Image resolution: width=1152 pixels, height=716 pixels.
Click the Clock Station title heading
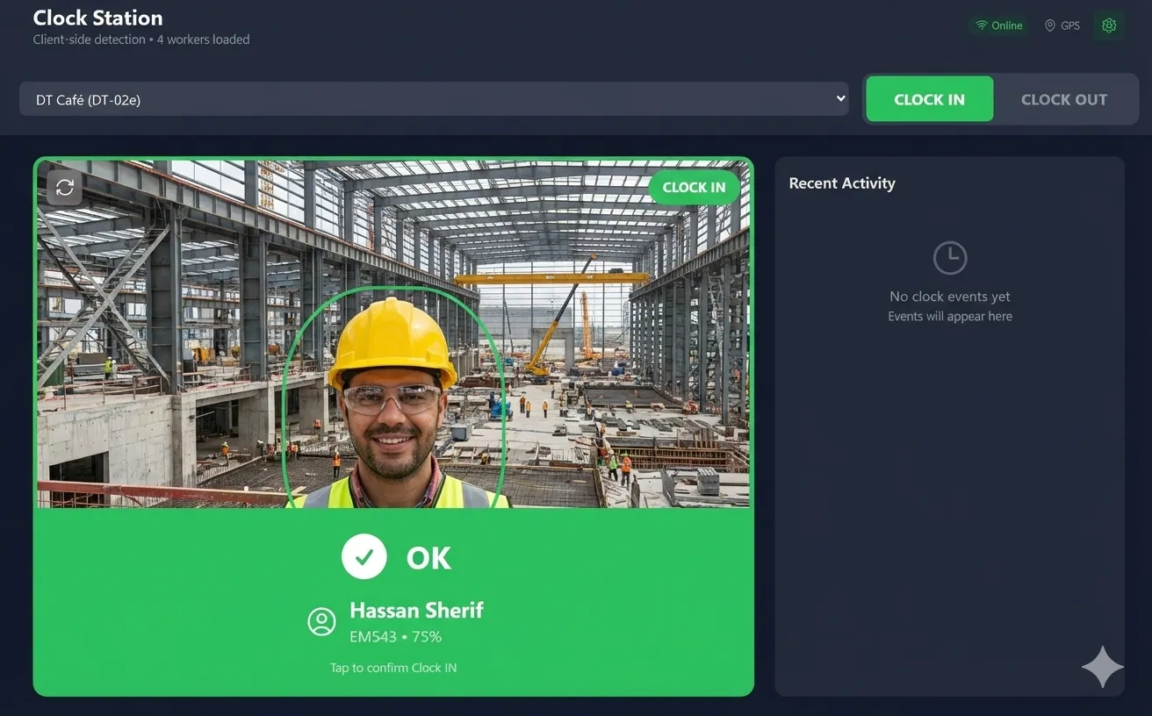coord(97,18)
